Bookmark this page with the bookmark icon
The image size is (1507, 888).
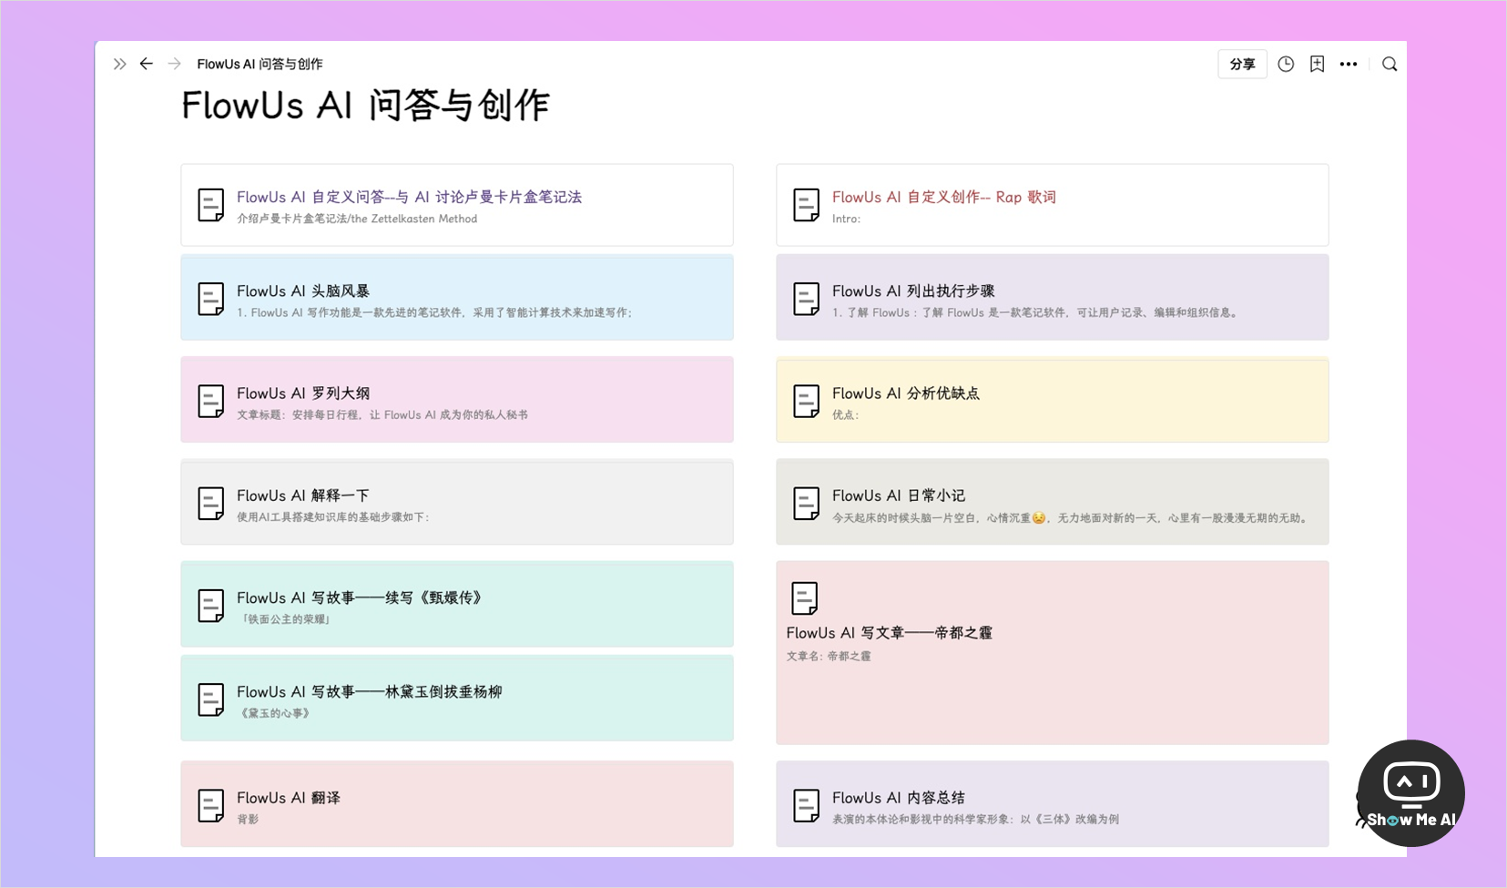click(1317, 64)
